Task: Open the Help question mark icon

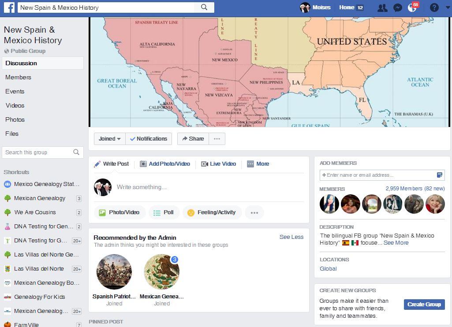Action: click(x=434, y=7)
